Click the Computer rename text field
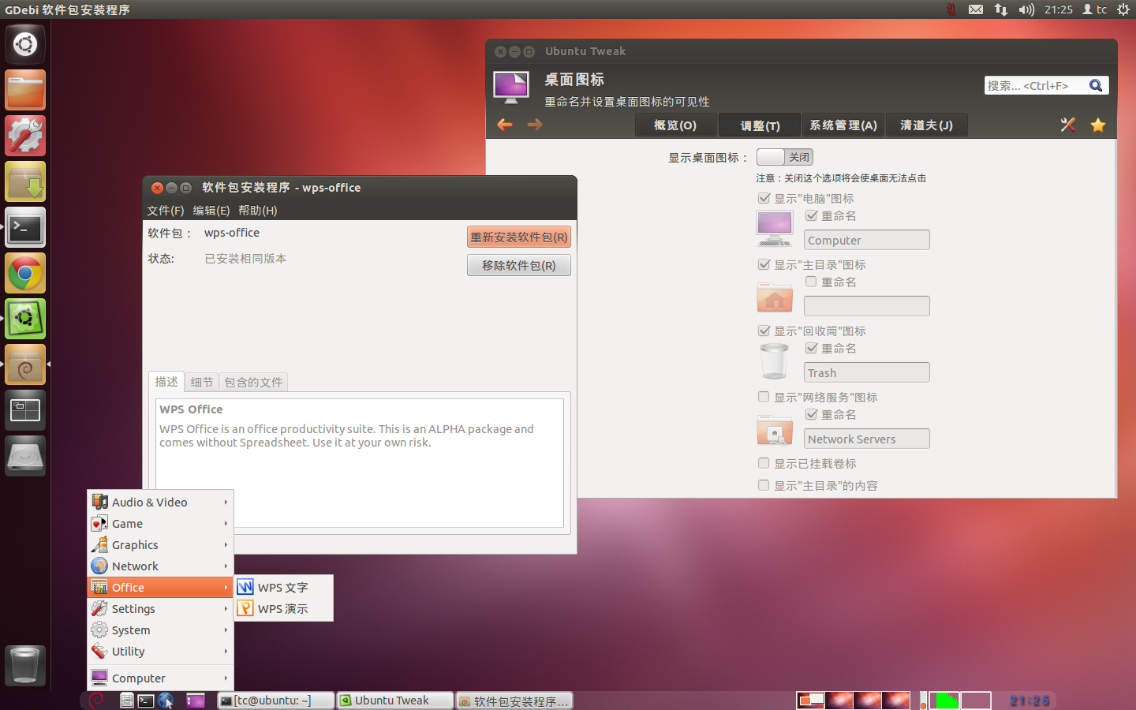This screenshot has height=710, width=1136. point(866,240)
